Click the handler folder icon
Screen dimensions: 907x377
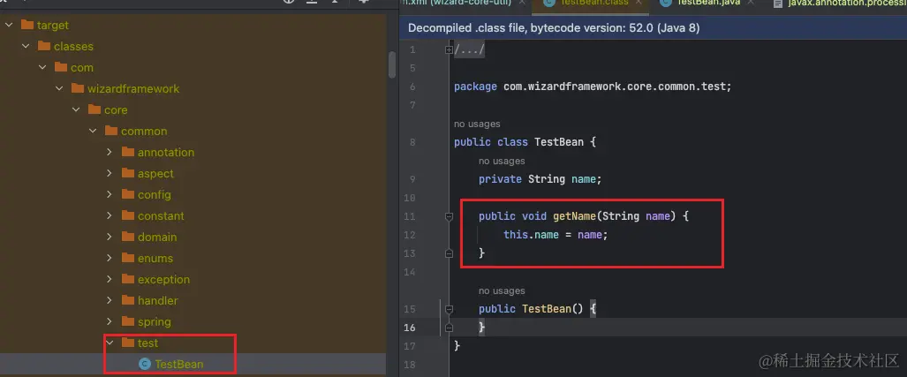(128, 300)
